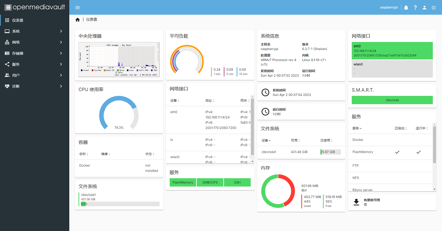Click the /dev/sda1 6.0% usage bar
The width and height of the screenshot is (442, 231).
[120, 204]
